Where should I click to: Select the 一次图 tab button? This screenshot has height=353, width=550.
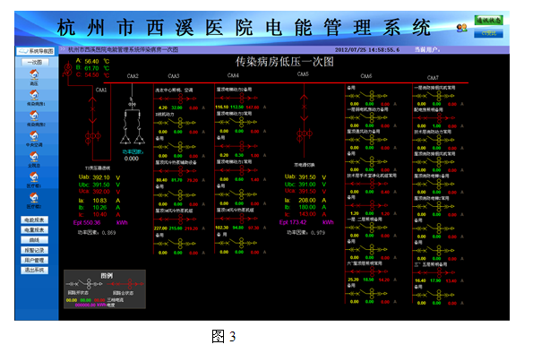click(x=35, y=62)
